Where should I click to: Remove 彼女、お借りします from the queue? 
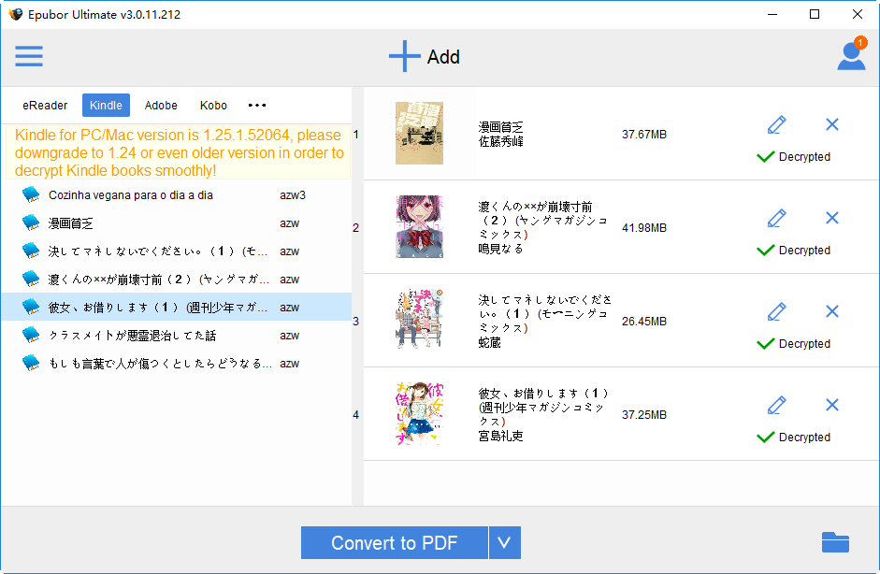pyautogui.click(x=831, y=405)
